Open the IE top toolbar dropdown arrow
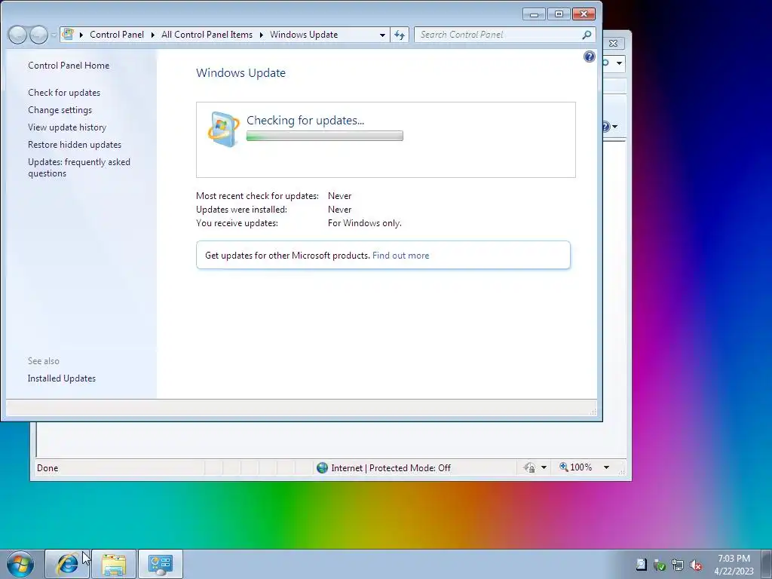This screenshot has height=579, width=772. tap(620, 63)
